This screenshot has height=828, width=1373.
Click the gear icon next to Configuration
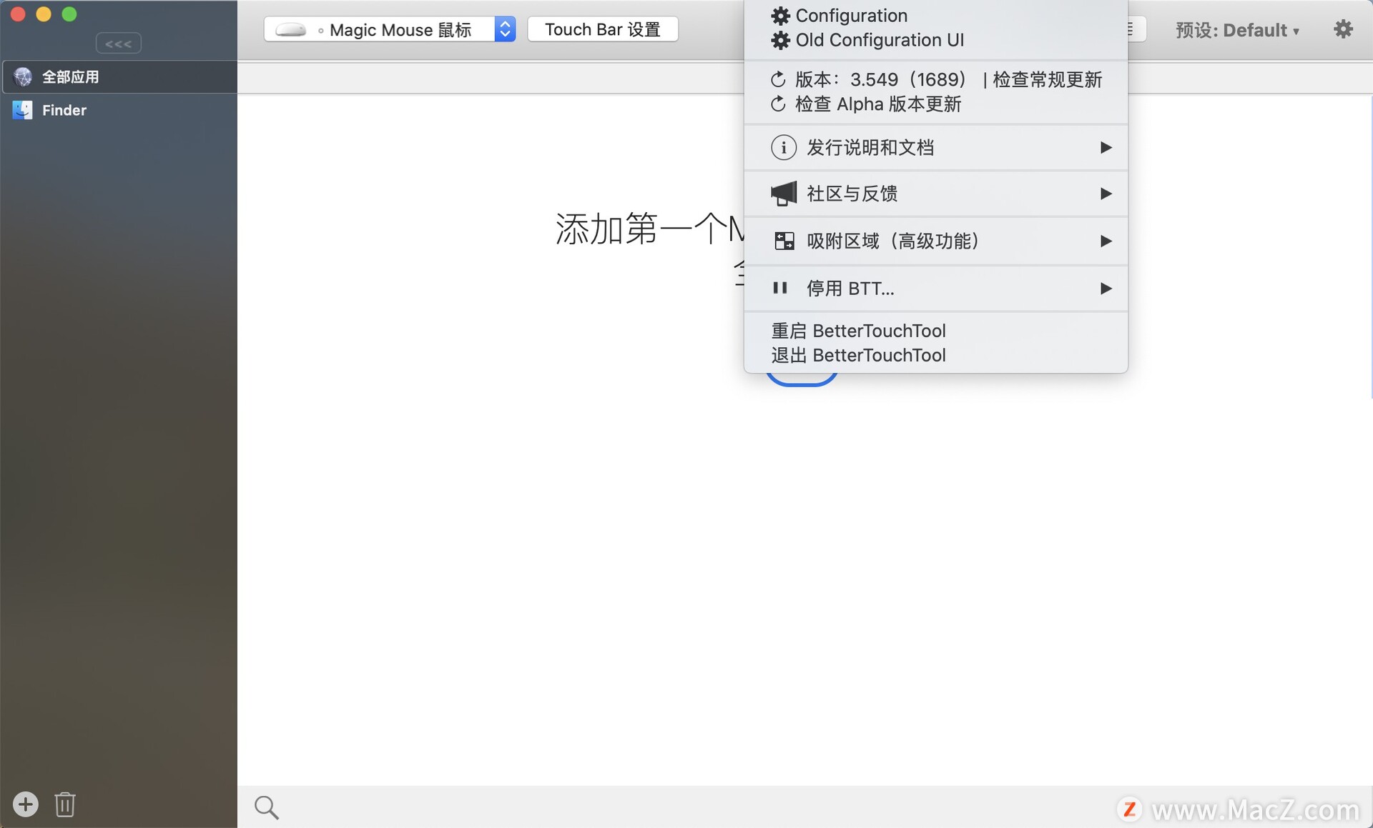coord(780,16)
